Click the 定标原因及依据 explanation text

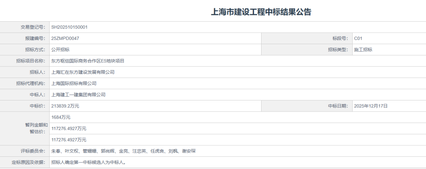click(89, 162)
